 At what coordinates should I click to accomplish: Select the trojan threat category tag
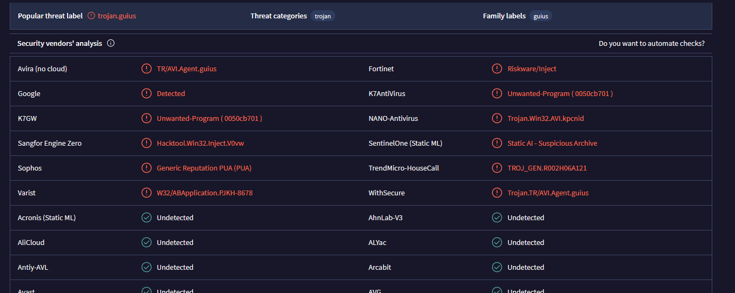coord(323,16)
